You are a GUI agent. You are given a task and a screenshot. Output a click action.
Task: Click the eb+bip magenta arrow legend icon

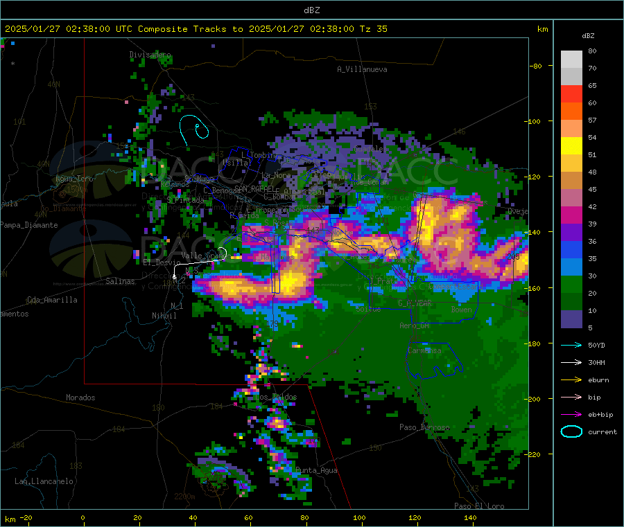point(571,415)
